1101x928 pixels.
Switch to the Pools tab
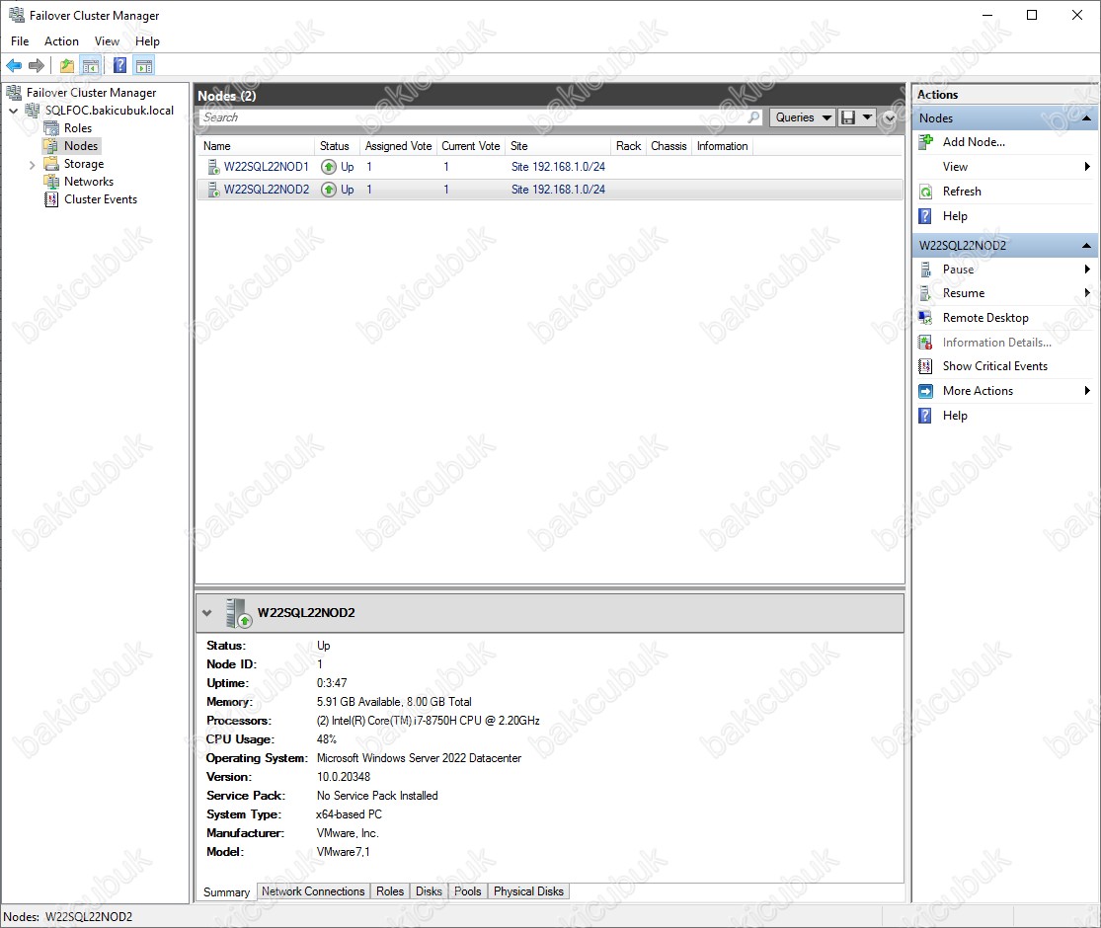(x=468, y=891)
